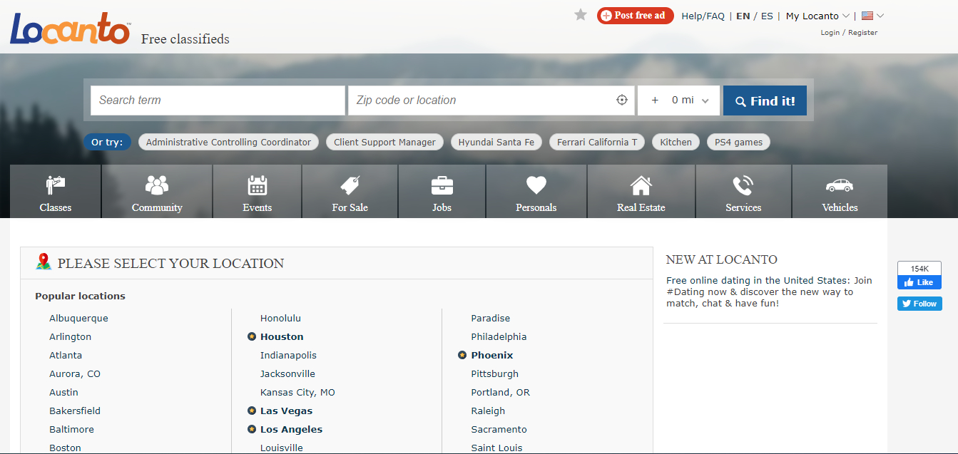The image size is (958, 454).
Task: Open the country flag selector
Action: tap(872, 16)
